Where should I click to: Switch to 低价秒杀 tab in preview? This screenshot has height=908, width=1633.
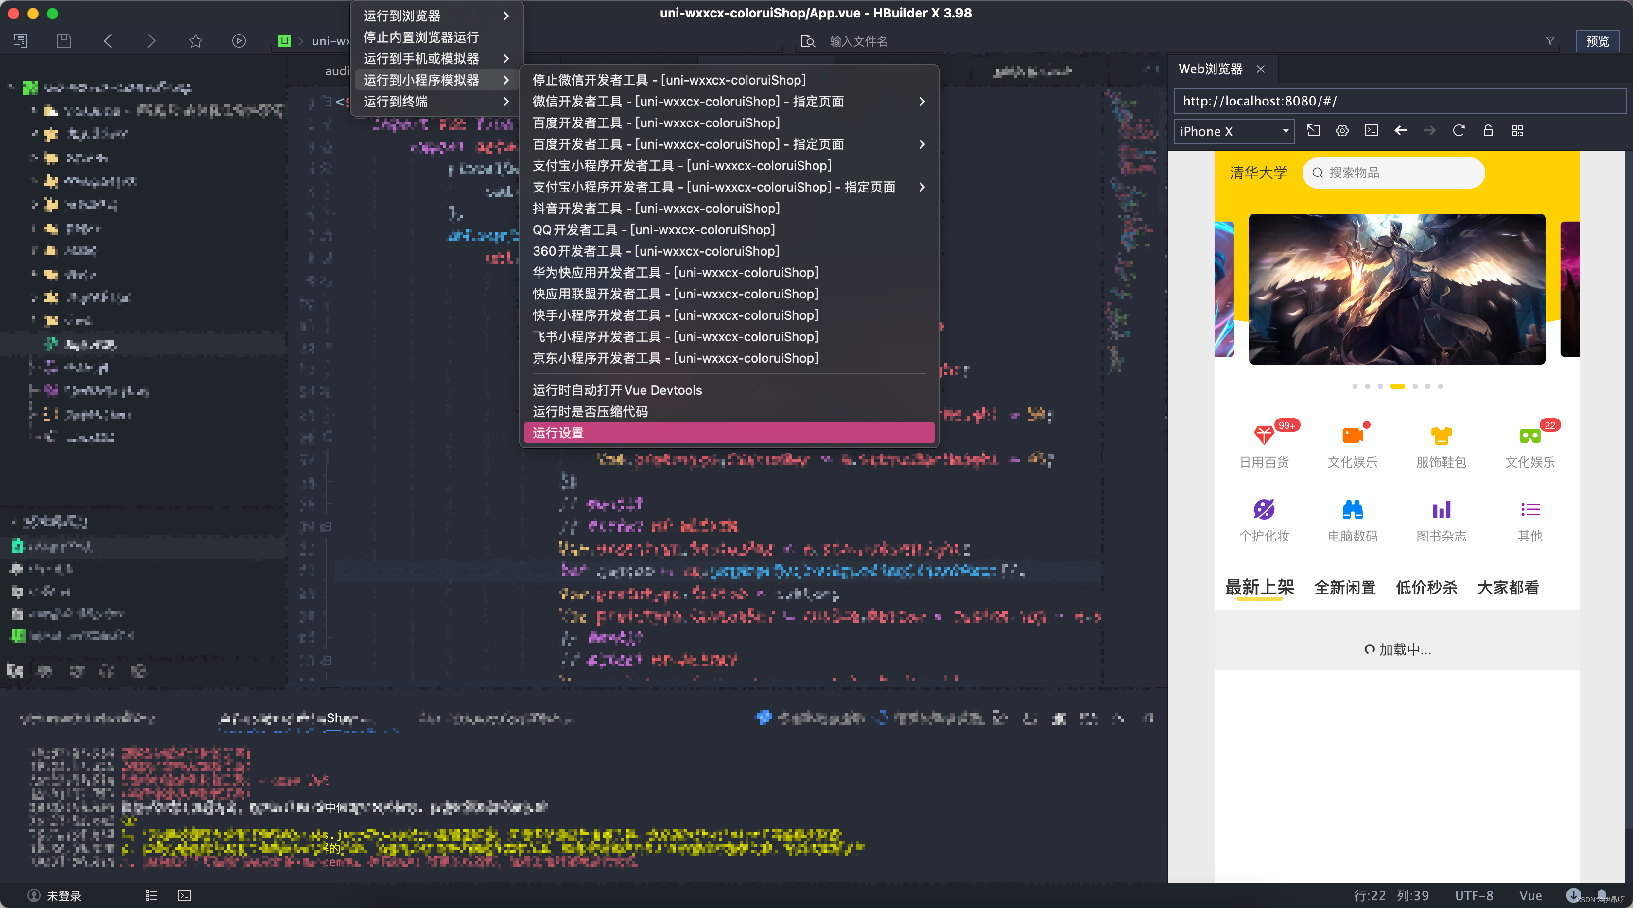pos(1426,588)
